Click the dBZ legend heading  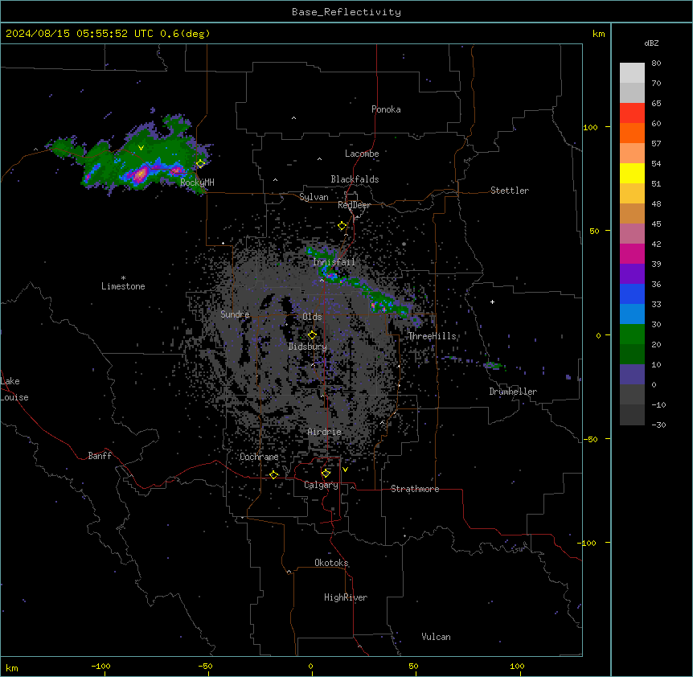coord(651,43)
